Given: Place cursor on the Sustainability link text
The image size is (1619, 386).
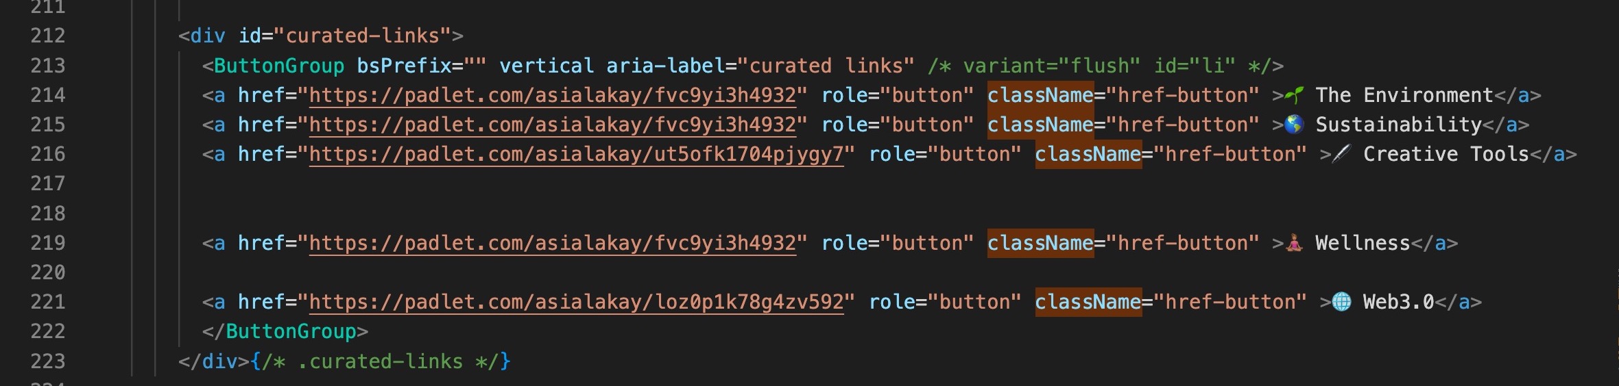Looking at the screenshot, I should coord(1398,125).
